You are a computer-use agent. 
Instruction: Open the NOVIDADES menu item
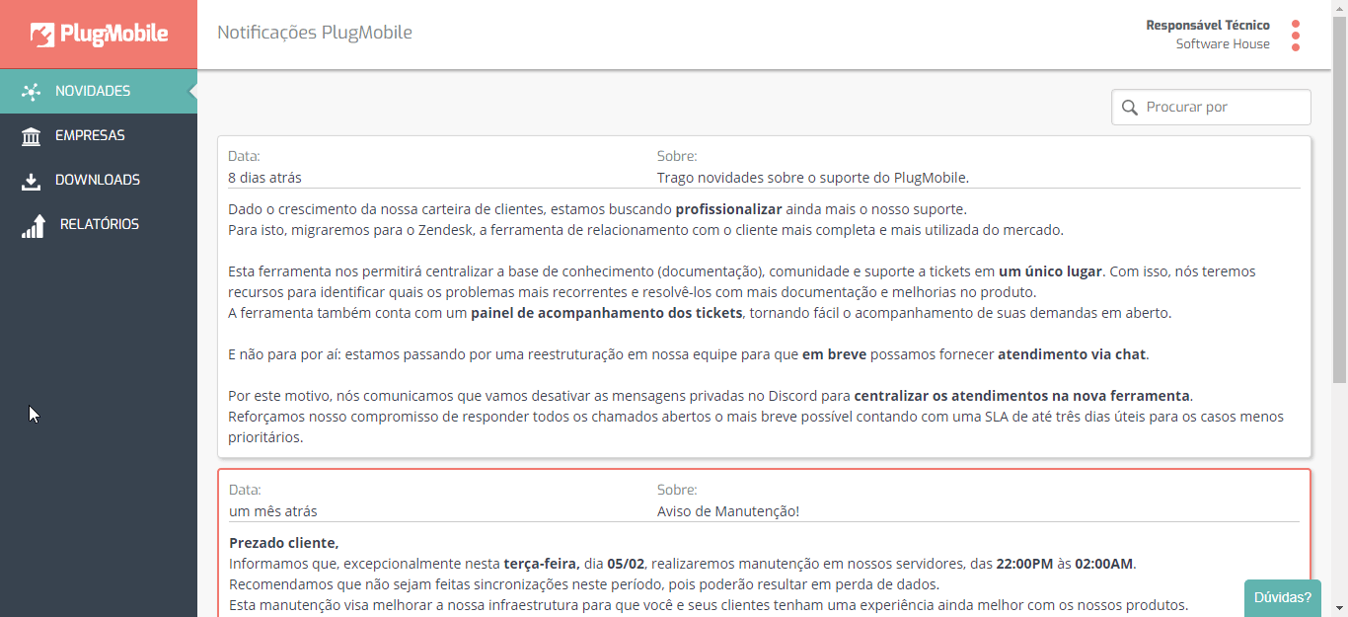[x=99, y=91]
